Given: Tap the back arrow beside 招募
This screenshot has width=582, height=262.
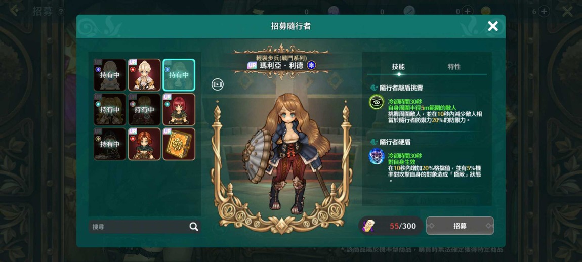Looking at the screenshot, I should pos(14,11).
